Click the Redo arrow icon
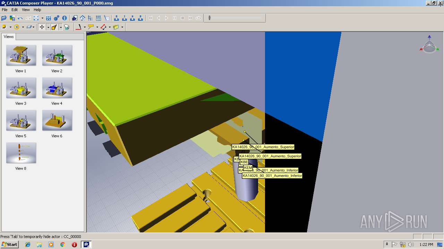This screenshot has width=444, height=249. click(28, 18)
